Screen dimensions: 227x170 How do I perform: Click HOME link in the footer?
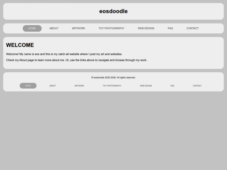pyautogui.click(x=28, y=86)
